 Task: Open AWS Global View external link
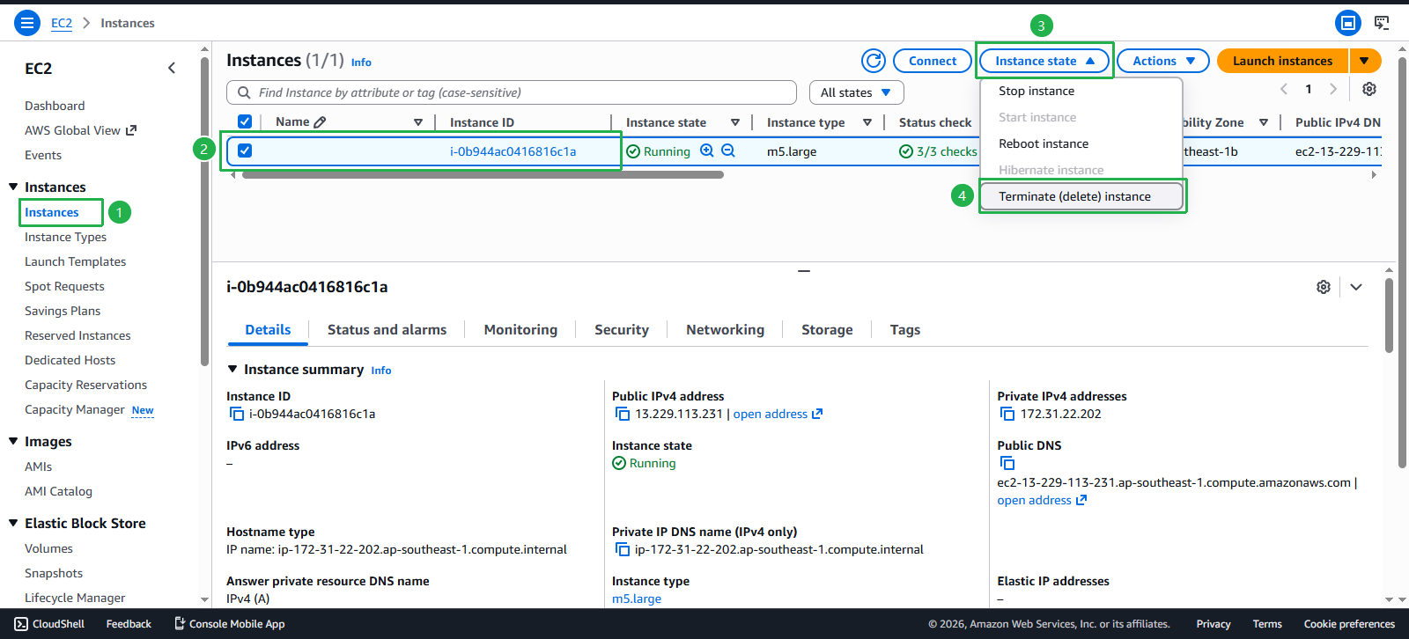(80, 130)
